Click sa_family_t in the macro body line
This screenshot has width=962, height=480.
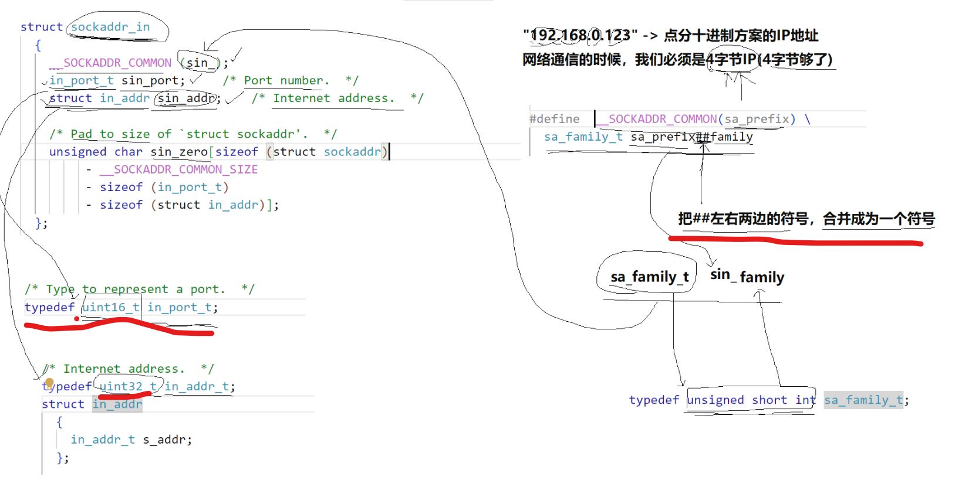pyautogui.click(x=583, y=137)
